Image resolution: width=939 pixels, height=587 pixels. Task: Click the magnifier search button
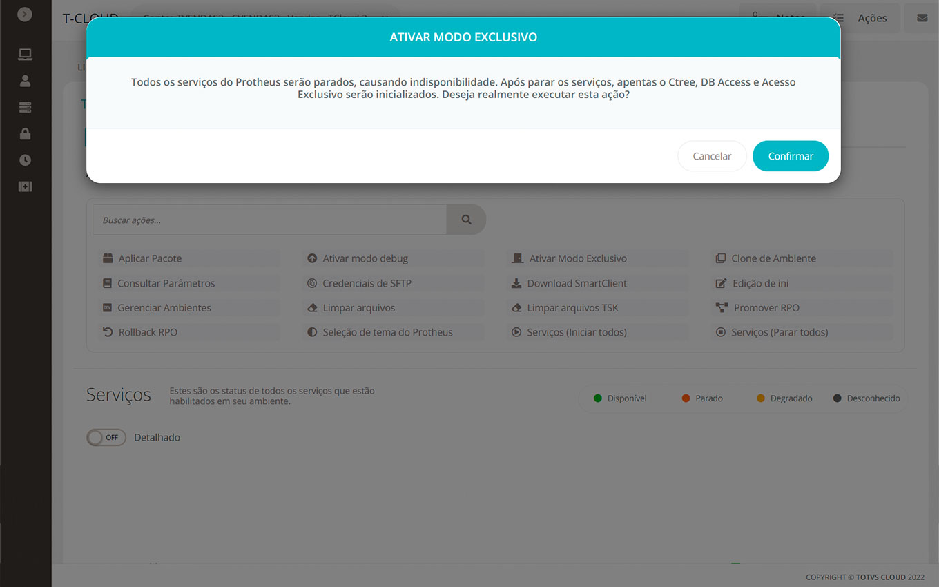467,220
